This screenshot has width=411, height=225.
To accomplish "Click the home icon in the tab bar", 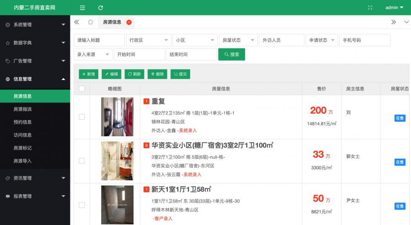I will (91, 22).
